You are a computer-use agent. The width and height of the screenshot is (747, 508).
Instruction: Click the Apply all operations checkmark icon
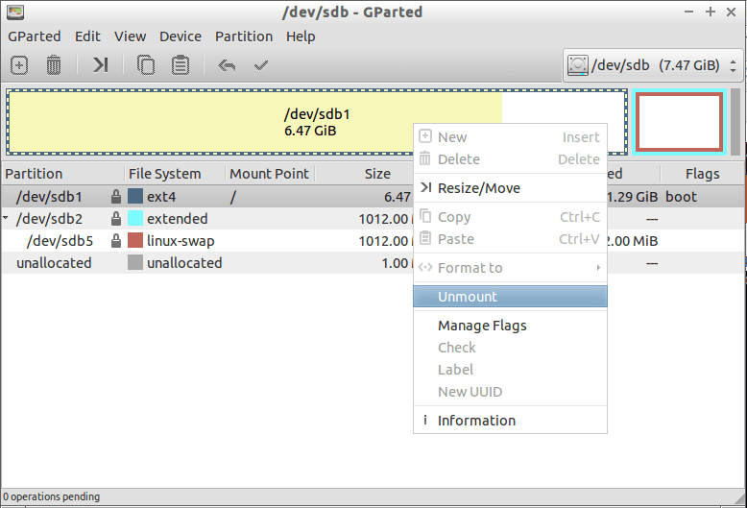(x=261, y=64)
